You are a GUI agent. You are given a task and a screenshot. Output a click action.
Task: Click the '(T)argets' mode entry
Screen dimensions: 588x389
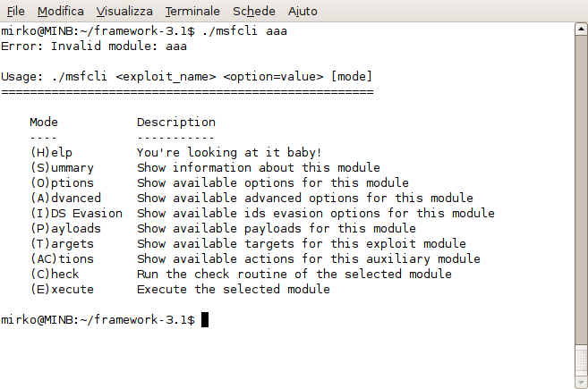pyautogui.click(x=62, y=243)
